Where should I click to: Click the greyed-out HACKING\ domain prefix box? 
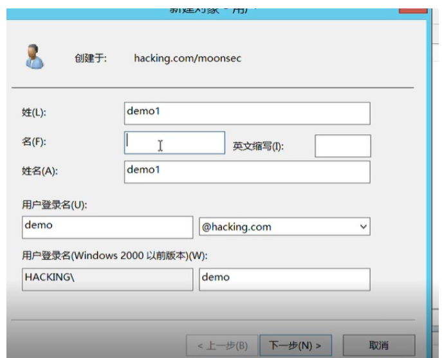coord(107,279)
